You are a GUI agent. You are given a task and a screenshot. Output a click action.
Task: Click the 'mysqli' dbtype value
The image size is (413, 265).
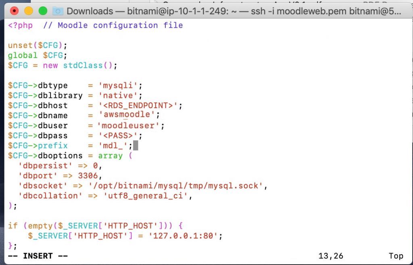coord(118,86)
